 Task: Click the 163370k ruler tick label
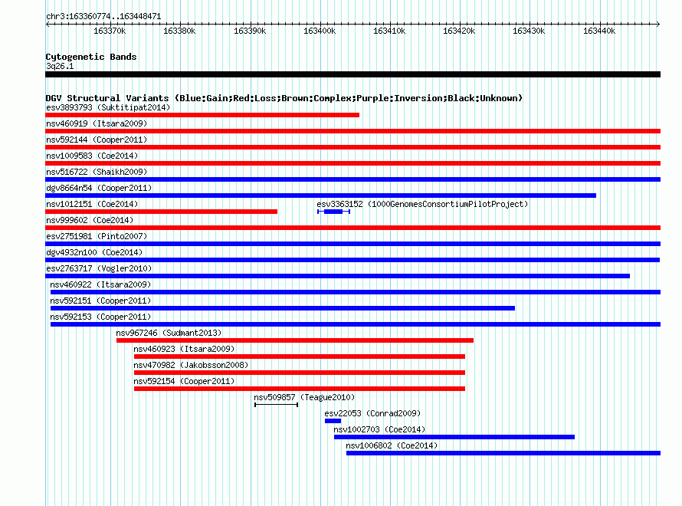110,31
